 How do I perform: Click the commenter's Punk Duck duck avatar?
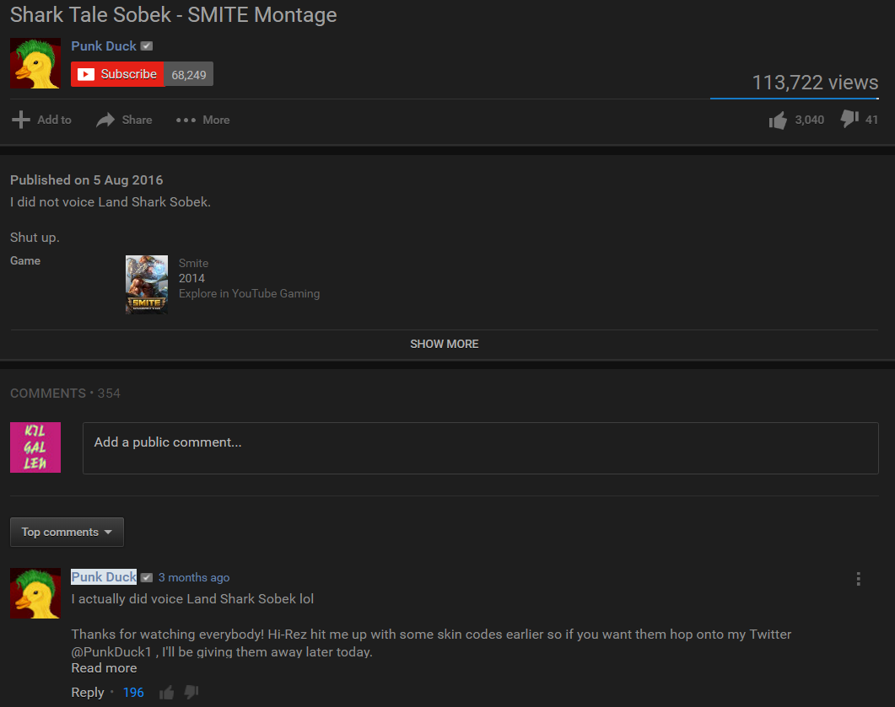point(35,593)
